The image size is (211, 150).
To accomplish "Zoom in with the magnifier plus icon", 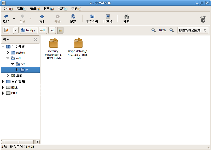I will coord(171,30).
